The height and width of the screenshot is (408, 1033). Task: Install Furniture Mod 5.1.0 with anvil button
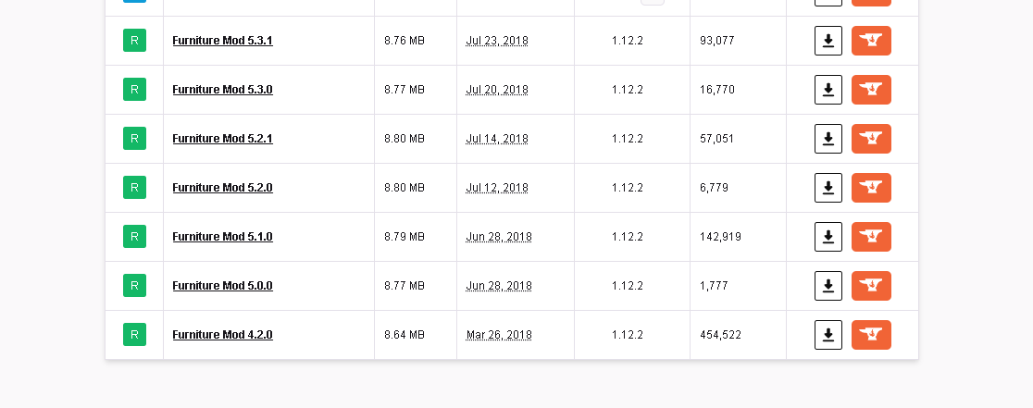(x=871, y=237)
